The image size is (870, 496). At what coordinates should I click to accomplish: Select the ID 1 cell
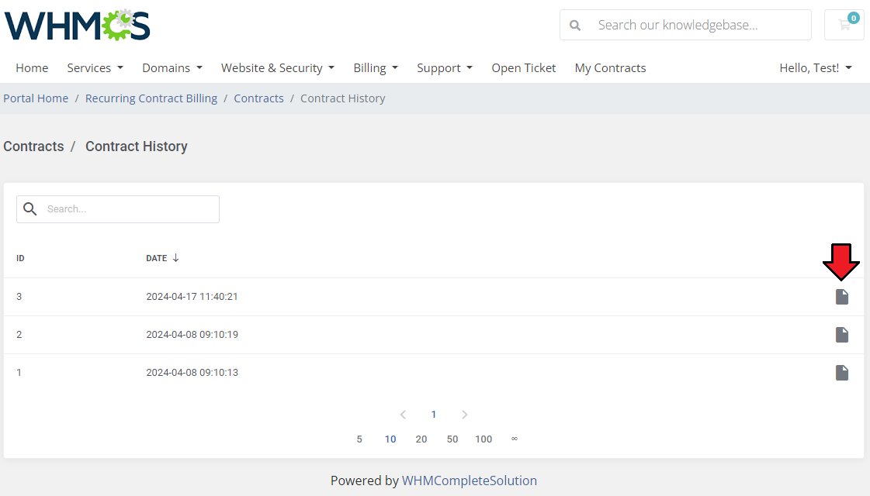click(19, 373)
